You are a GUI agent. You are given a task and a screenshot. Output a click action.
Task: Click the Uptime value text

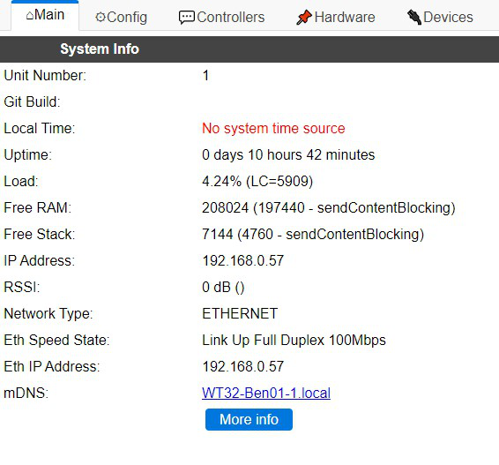tap(288, 154)
